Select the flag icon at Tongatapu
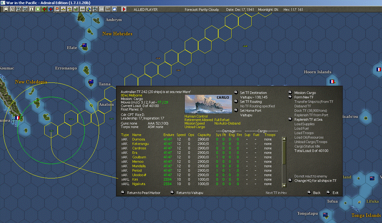Screen dimensions: 382x223 pyautogui.click(x=325, y=215)
